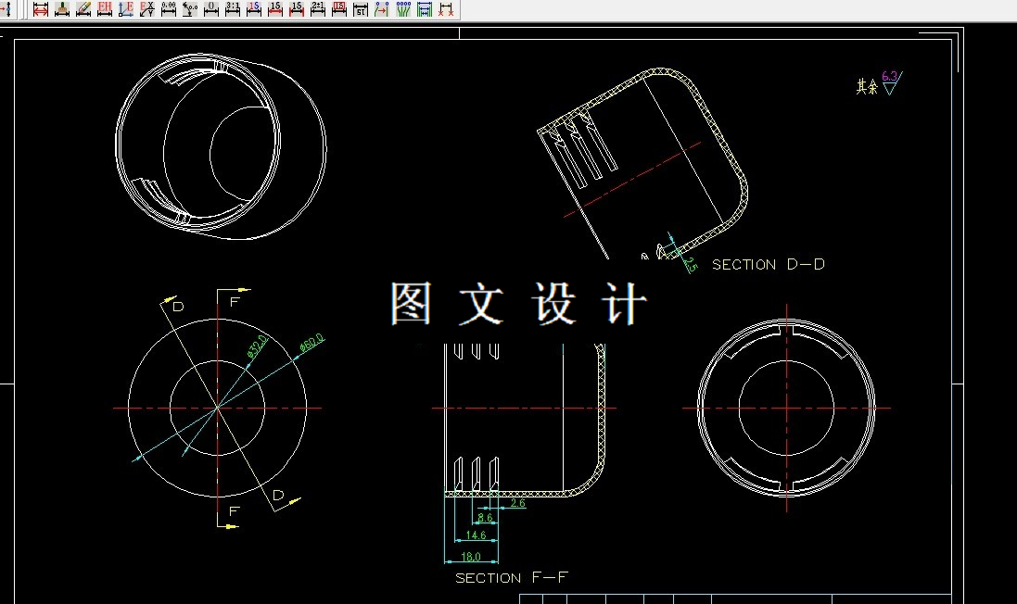The image size is (1017, 604).
Task: Select the 0.00 dimension precision icon
Action: (169, 9)
